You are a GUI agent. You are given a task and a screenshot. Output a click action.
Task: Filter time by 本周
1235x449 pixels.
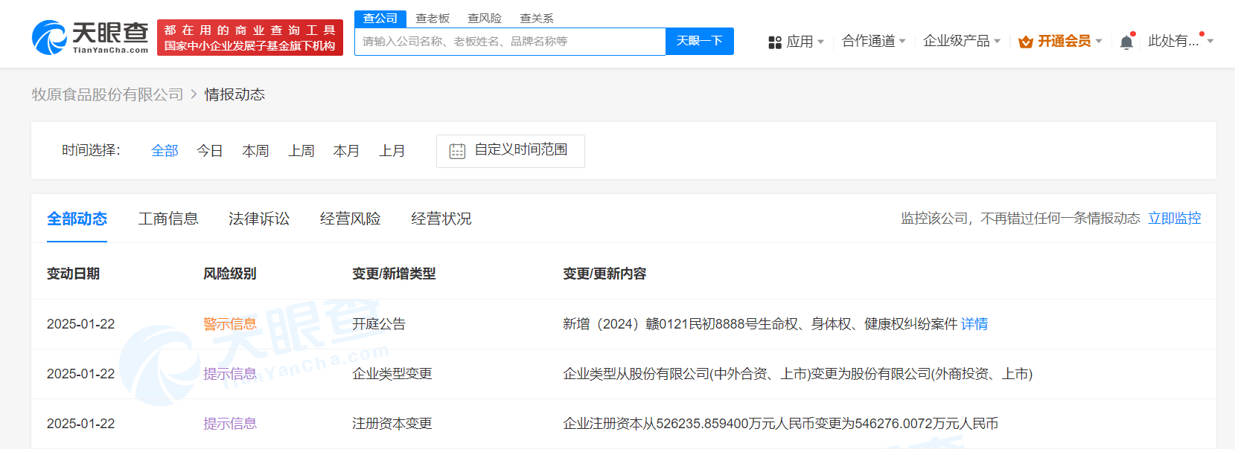(255, 151)
